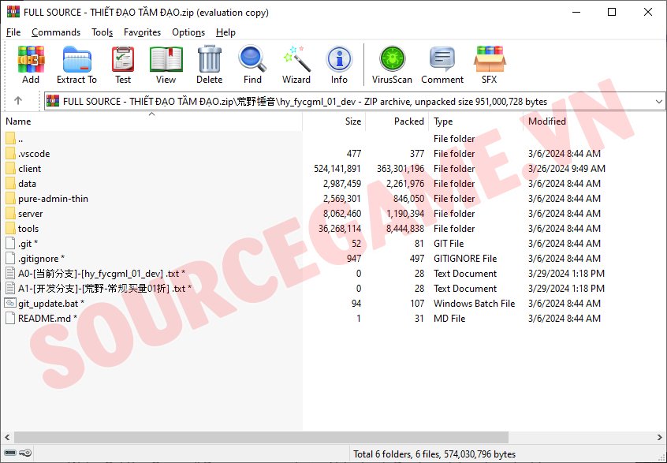Open the View toolbar icon
Screen dimensions: 667x463
tap(166, 64)
